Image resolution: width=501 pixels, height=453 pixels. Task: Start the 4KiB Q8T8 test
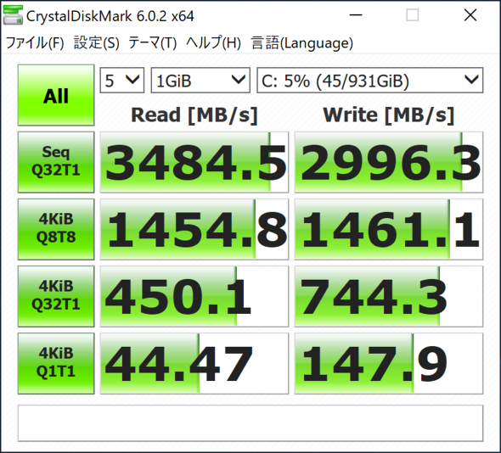point(56,229)
